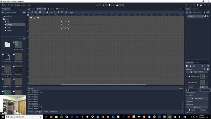Add a new child node

pyautogui.click(x=187, y=12)
